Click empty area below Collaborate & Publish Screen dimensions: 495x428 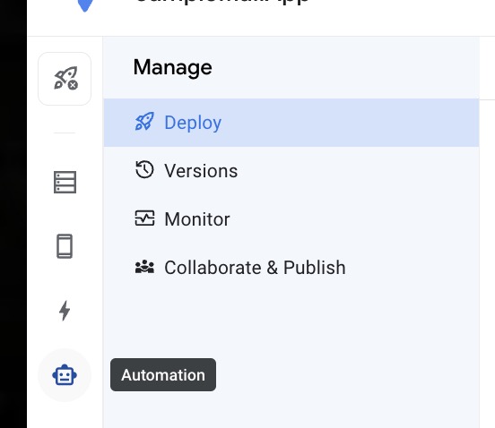pos(291,321)
